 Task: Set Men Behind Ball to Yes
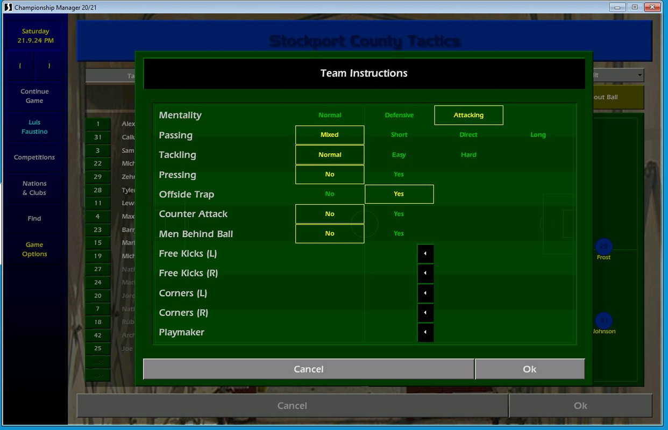(x=399, y=233)
